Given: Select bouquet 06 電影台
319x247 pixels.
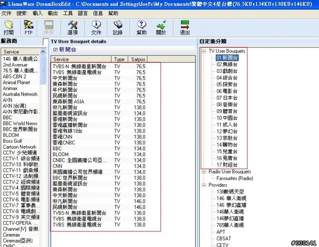Looking at the screenshot, I should (x=227, y=91).
